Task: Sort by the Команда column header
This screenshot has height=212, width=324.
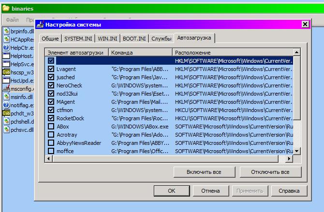Action: 140,53
